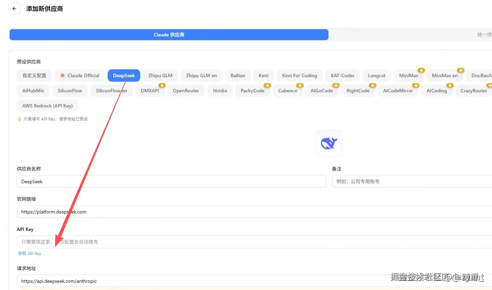Click the star badge on DMXAPI
492x290 pixels.
(162, 85)
